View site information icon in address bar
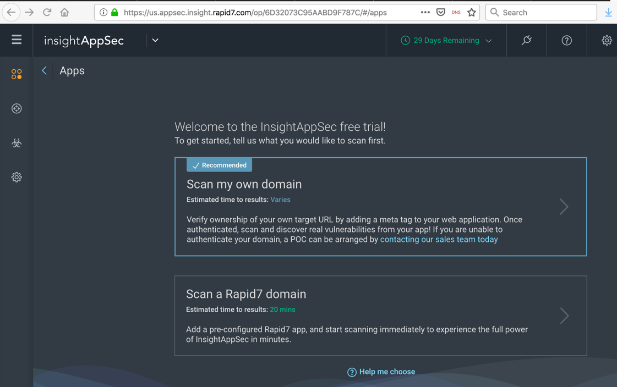 pos(103,13)
